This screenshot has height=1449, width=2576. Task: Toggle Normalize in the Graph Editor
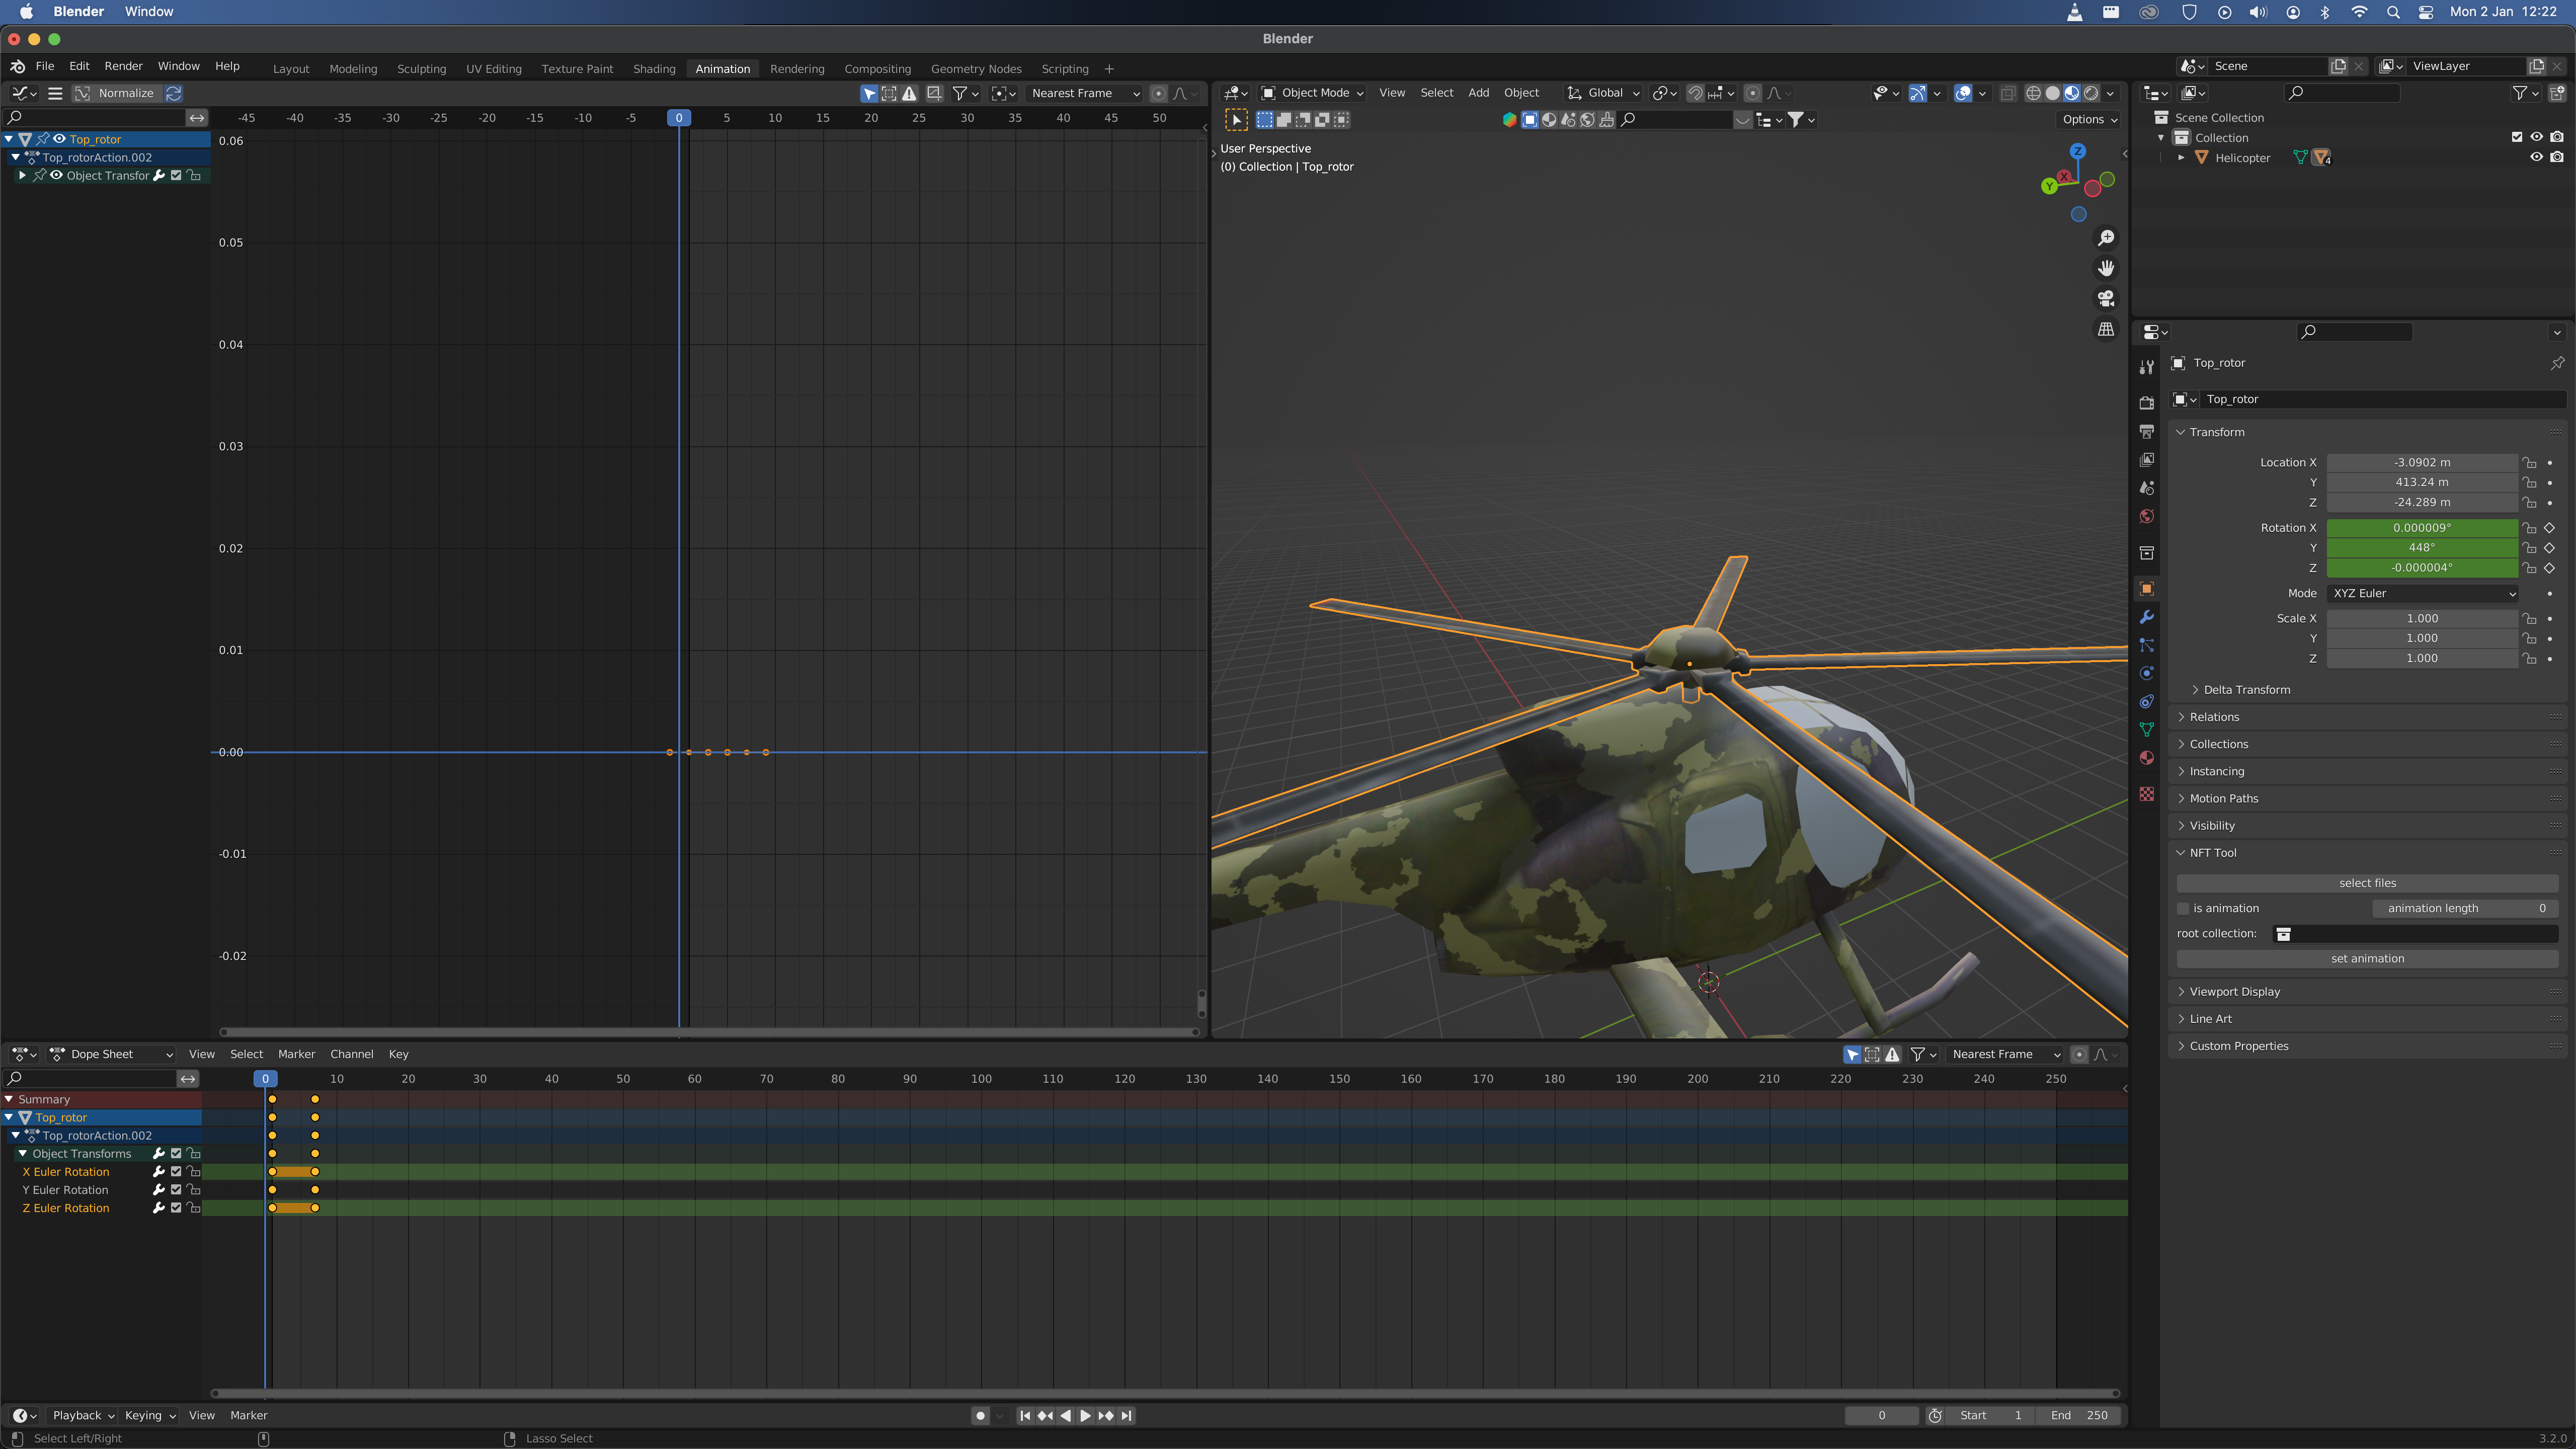(x=126, y=93)
